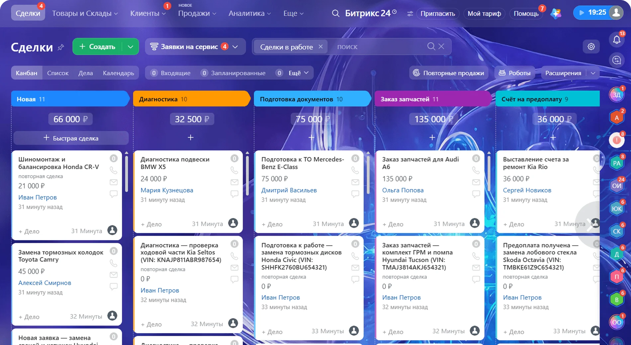Click phone icon on BMW X5 card
This screenshot has width=631, height=345.
(234, 170)
